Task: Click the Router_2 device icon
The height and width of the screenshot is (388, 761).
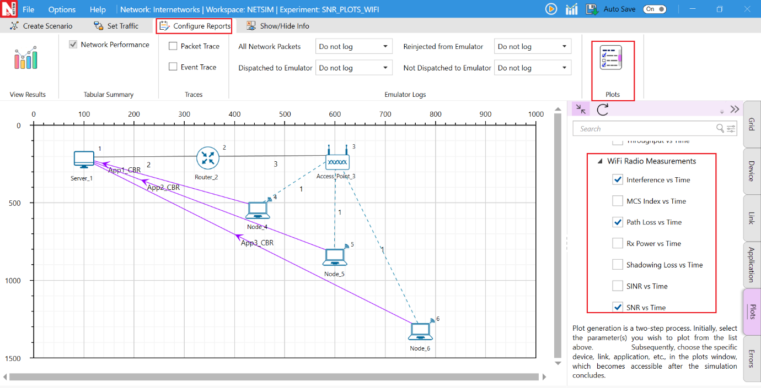Action: pos(207,159)
